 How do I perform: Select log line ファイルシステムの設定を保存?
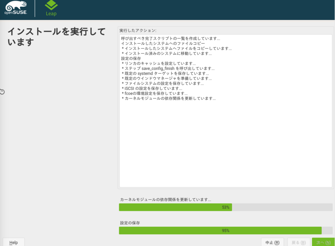click(x=163, y=83)
